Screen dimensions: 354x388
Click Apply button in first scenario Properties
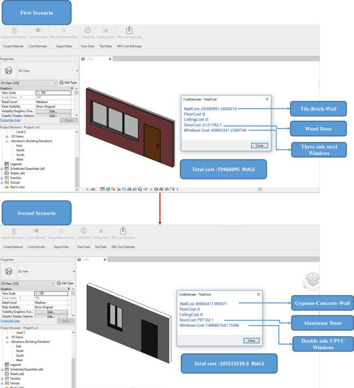tap(69, 120)
